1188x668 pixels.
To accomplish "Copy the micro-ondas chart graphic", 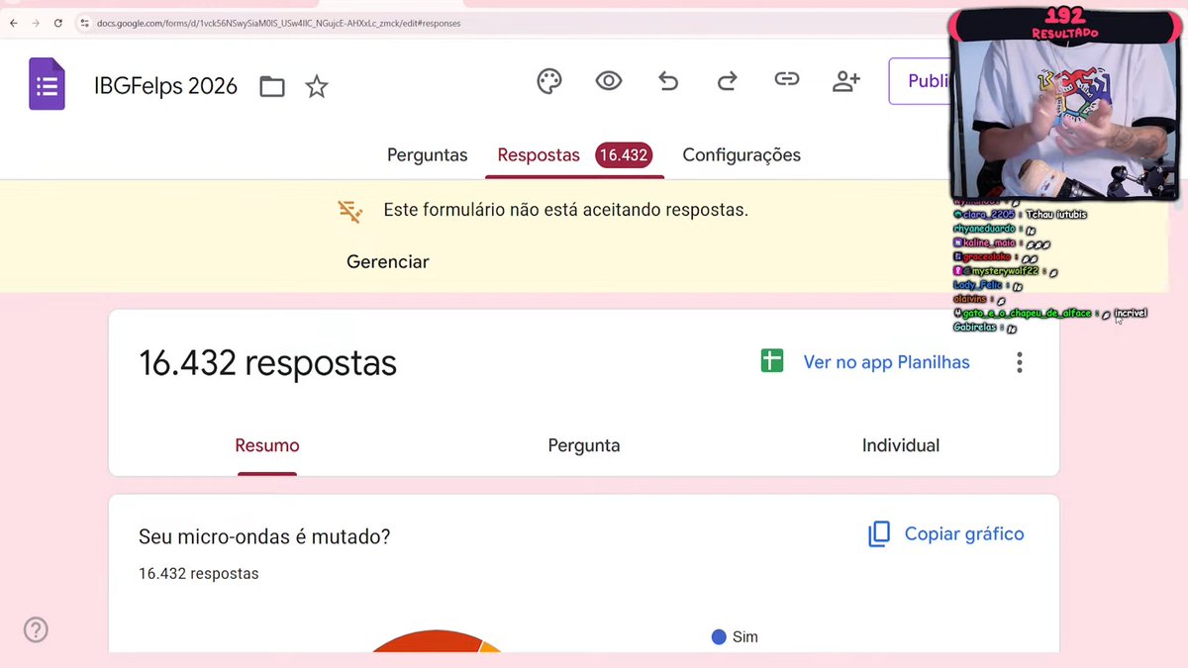I will [945, 533].
